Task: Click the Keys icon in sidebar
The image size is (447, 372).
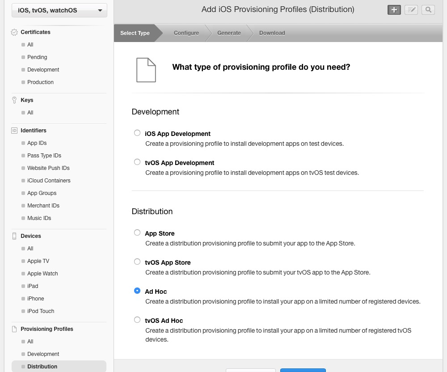Action: [x=14, y=100]
